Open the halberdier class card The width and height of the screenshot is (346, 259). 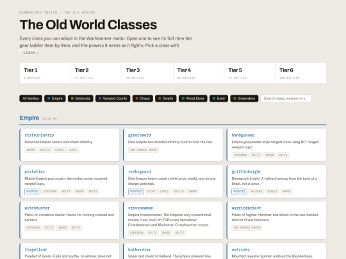point(173,251)
